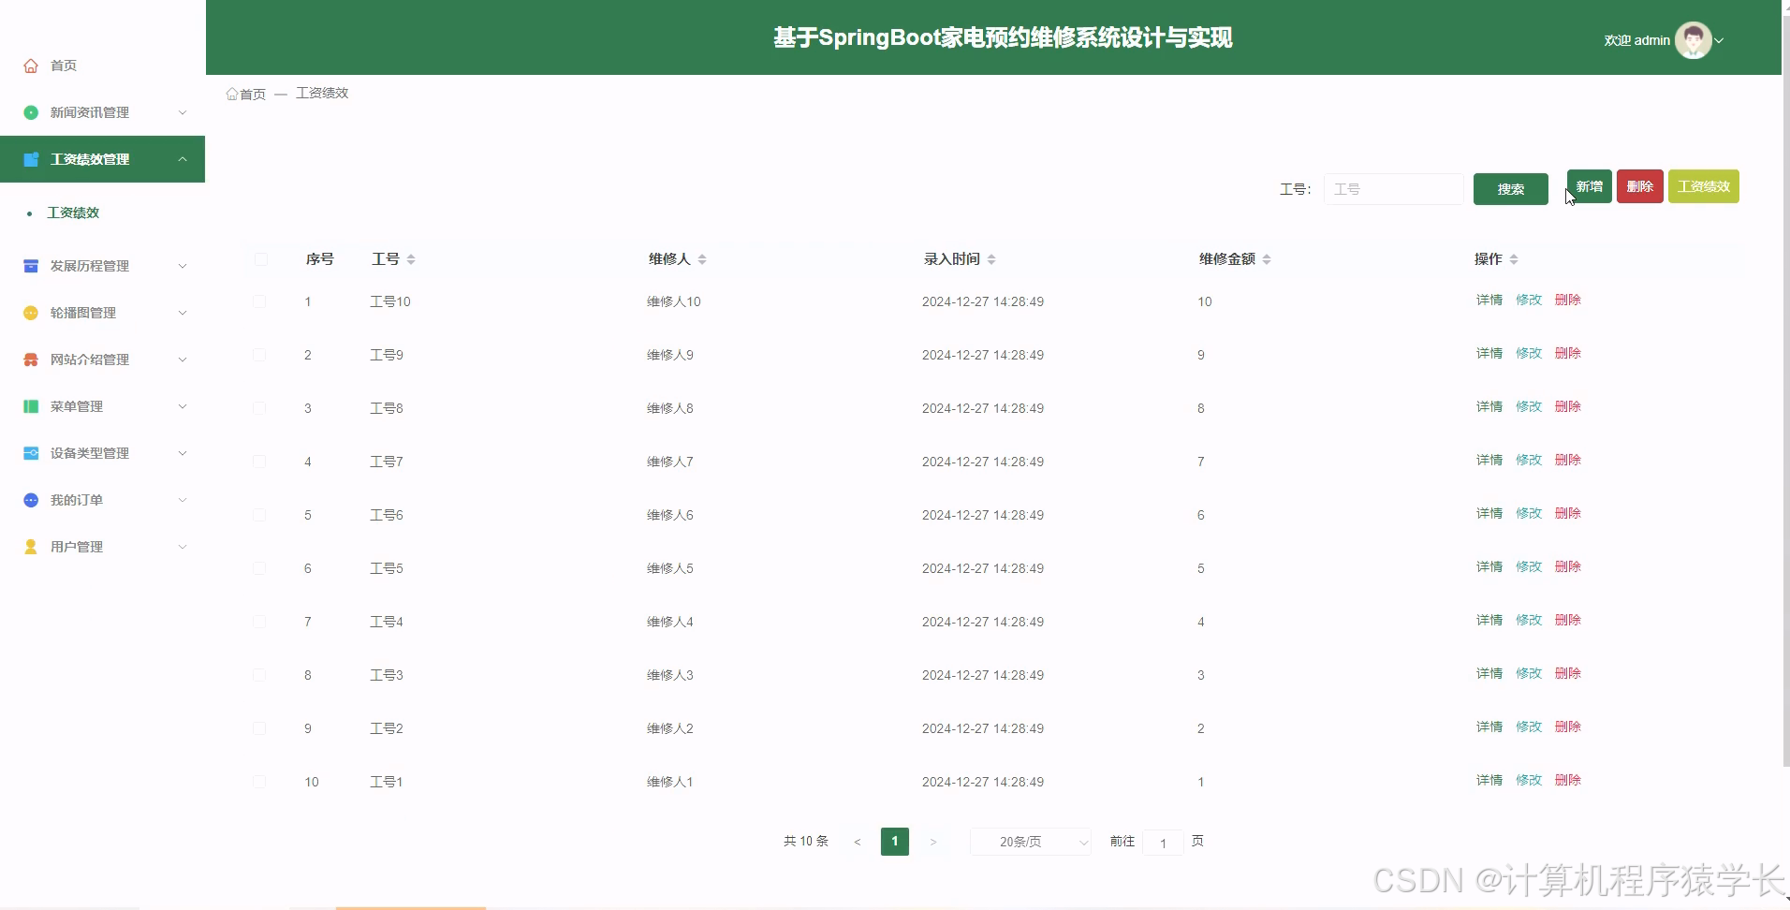Click 首页 in the breadcrumb trail

pos(253,94)
